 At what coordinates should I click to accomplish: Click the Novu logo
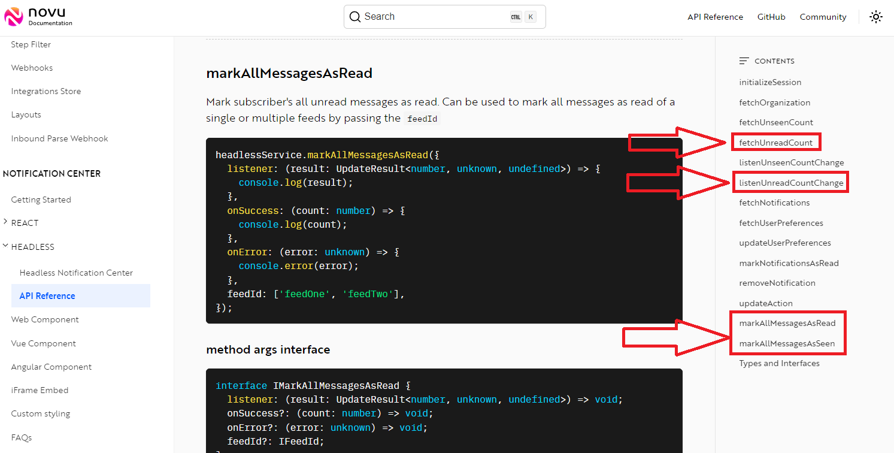tap(38, 17)
